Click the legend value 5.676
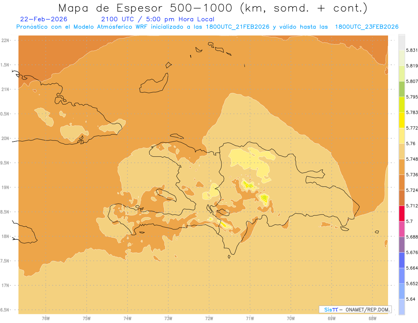The height and width of the screenshot is (323, 418). click(x=412, y=253)
